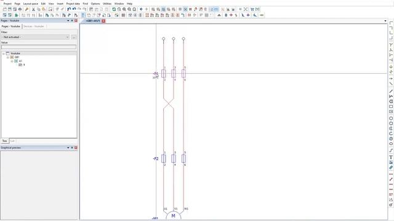Select the motor M symbol

point(174,215)
